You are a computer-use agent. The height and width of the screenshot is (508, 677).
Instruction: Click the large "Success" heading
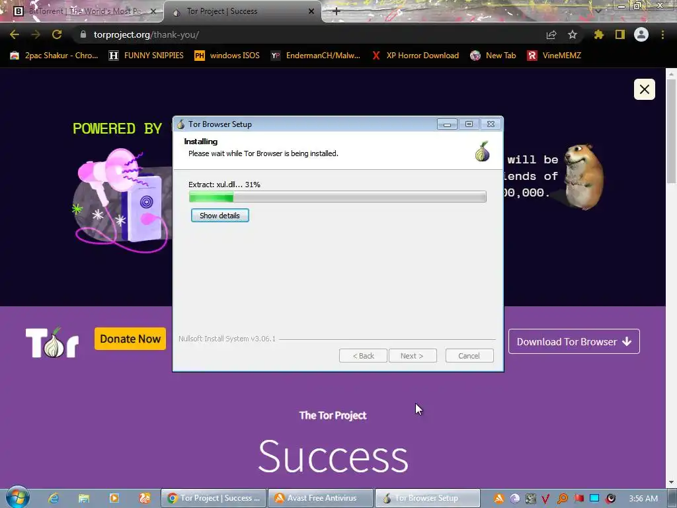click(333, 456)
